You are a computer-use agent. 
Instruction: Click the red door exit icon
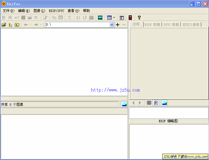pyautogui.click(x=130, y=18)
